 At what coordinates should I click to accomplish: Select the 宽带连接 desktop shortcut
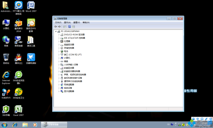tap(18, 41)
